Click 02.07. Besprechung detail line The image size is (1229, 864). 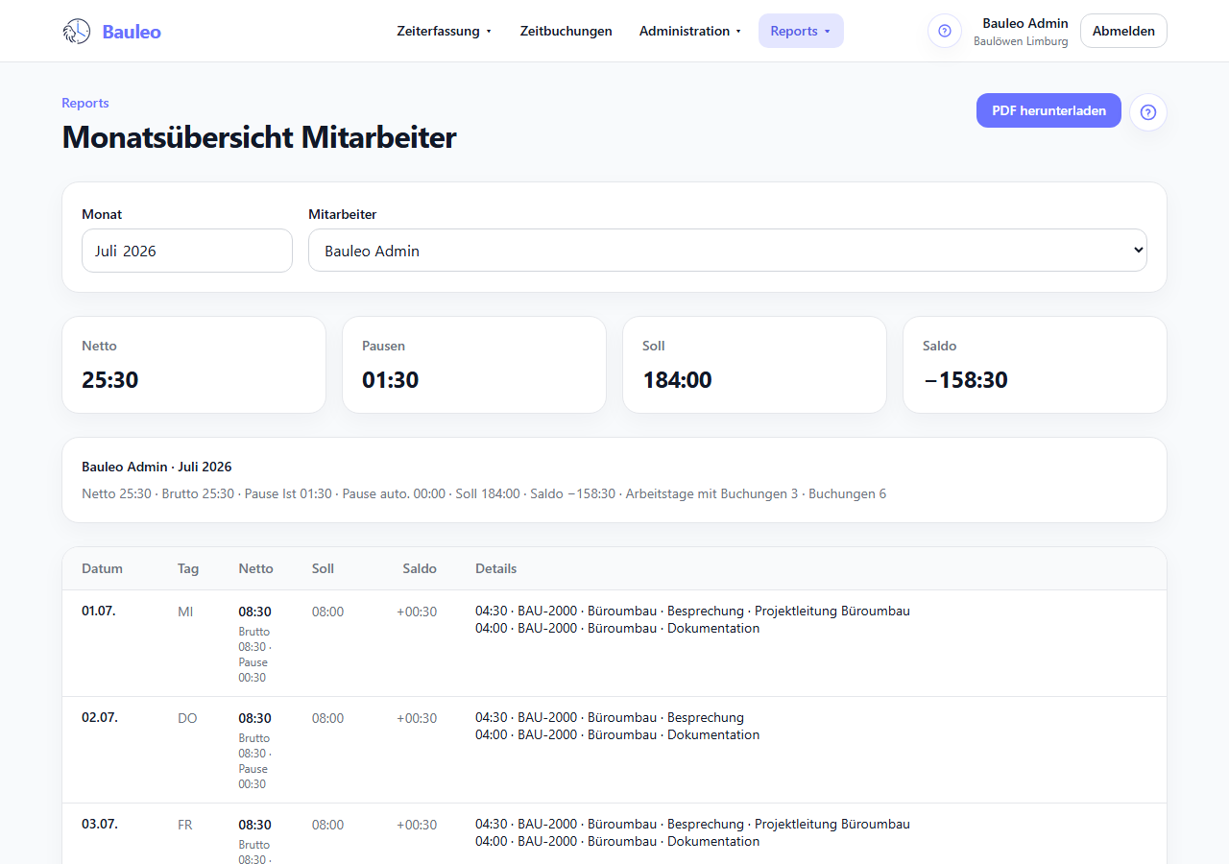pos(610,717)
